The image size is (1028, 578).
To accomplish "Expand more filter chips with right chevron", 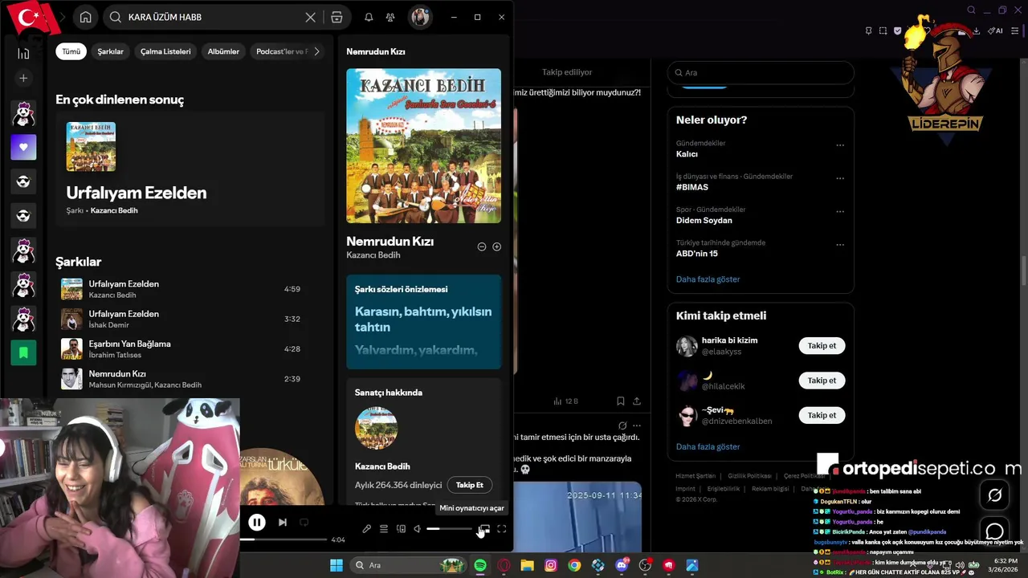I will 316,51.
